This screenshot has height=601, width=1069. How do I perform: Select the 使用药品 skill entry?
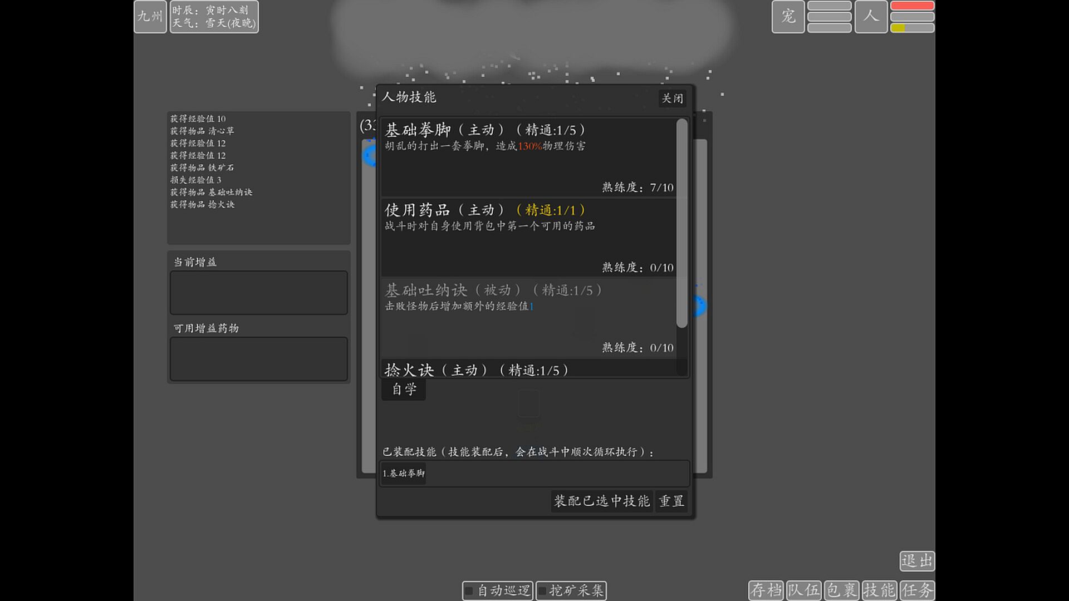pos(528,238)
